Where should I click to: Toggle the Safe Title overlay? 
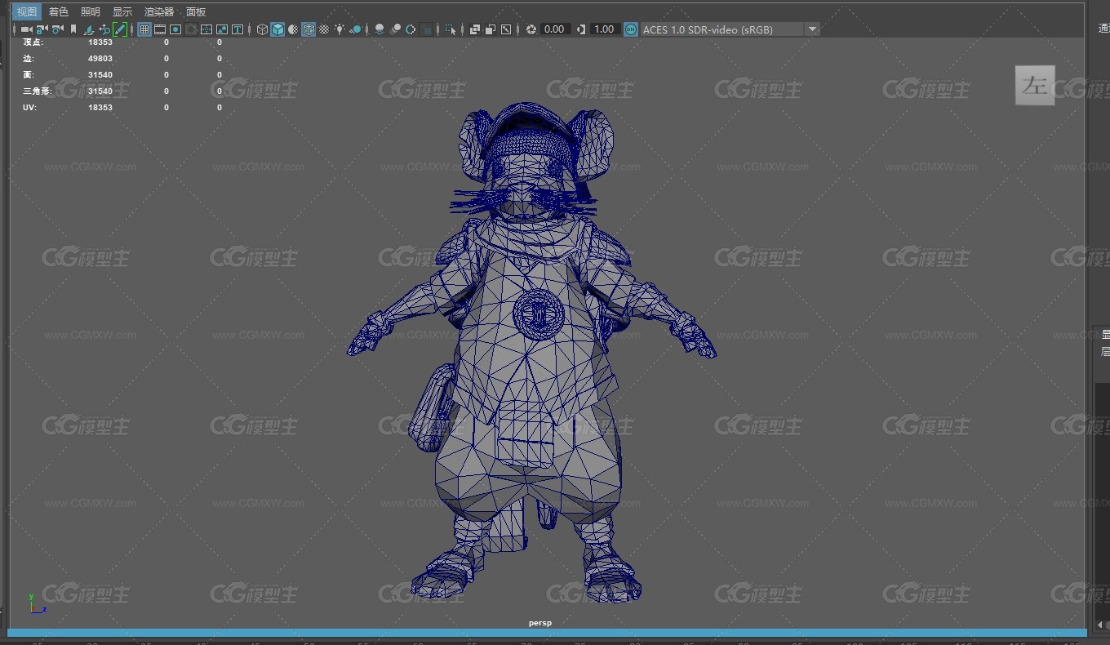[238, 29]
